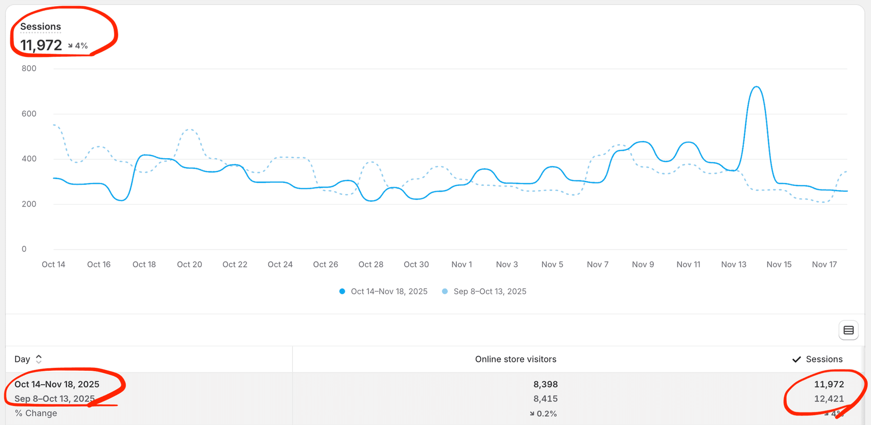Viewport: 871px width, 425px height.
Task: Open the Sessions metric definition via its dotted underline
Action: 40,26
